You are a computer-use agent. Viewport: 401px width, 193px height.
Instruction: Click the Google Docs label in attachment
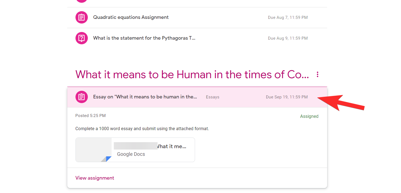pyautogui.click(x=131, y=154)
